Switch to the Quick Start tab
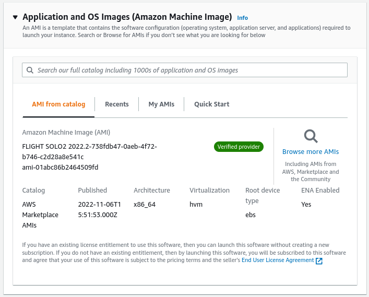The height and width of the screenshot is (297, 369). click(x=211, y=104)
